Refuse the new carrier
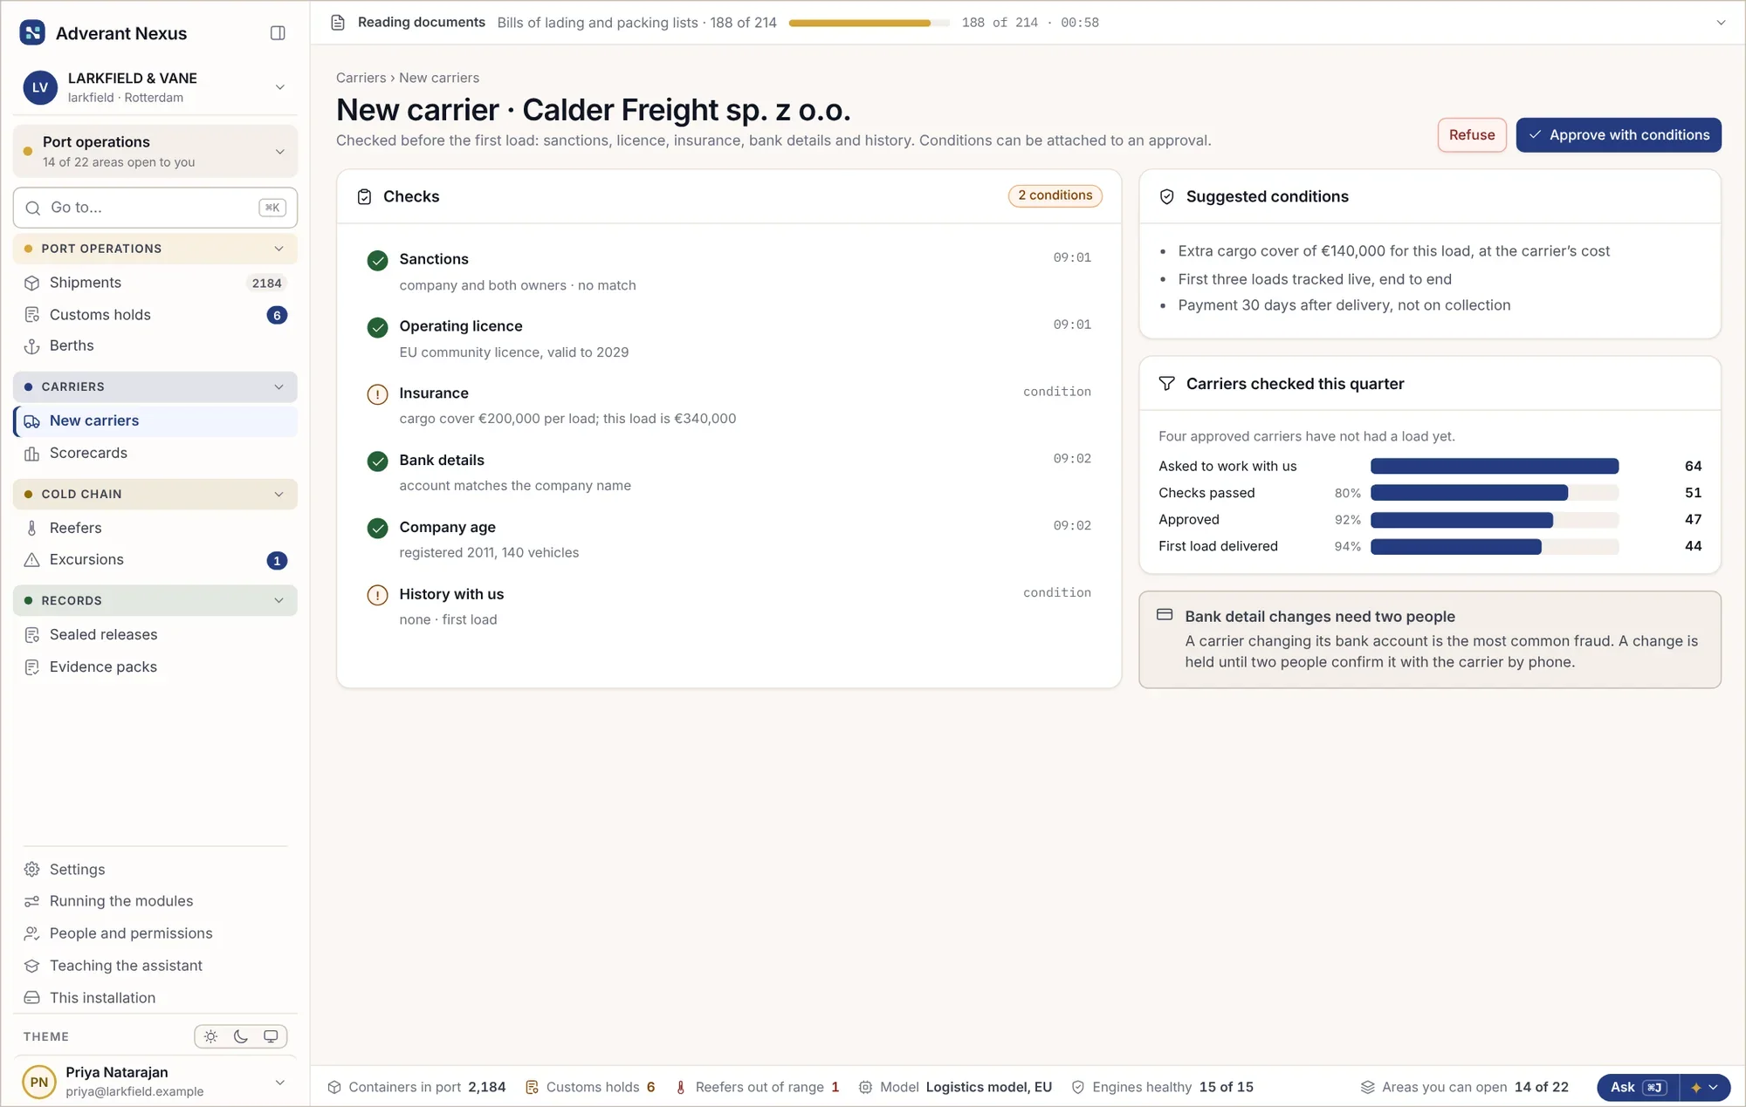Image resolution: width=1746 pixels, height=1107 pixels. (x=1472, y=135)
